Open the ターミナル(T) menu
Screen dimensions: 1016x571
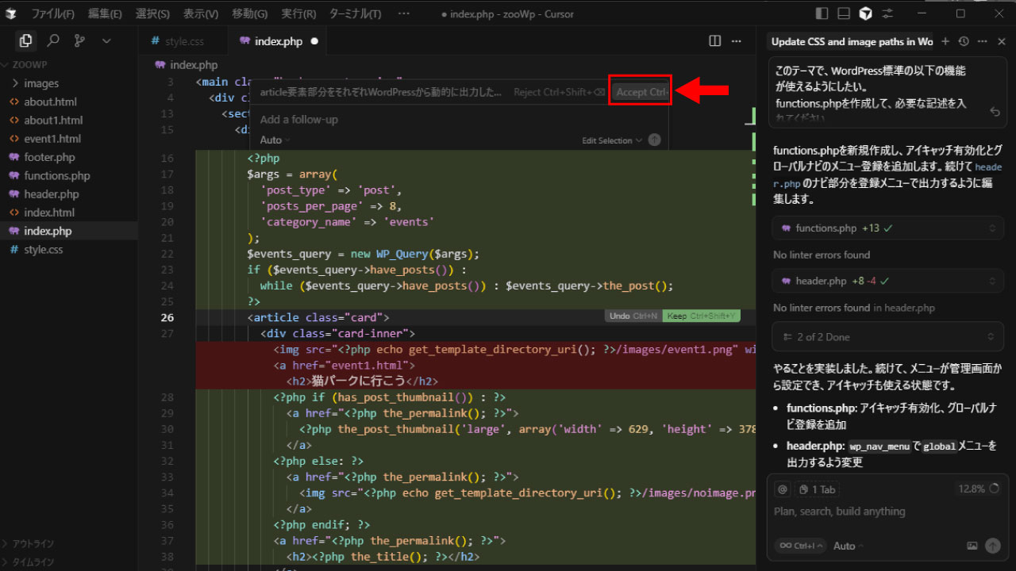[355, 13]
